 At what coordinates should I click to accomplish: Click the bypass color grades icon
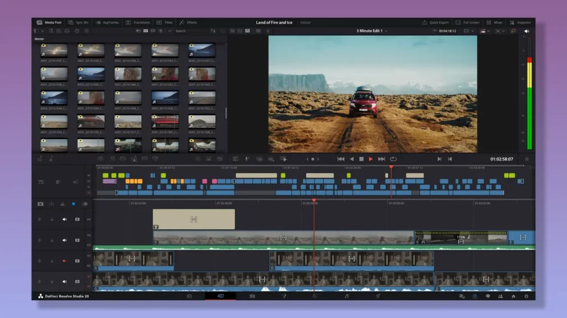(513, 31)
